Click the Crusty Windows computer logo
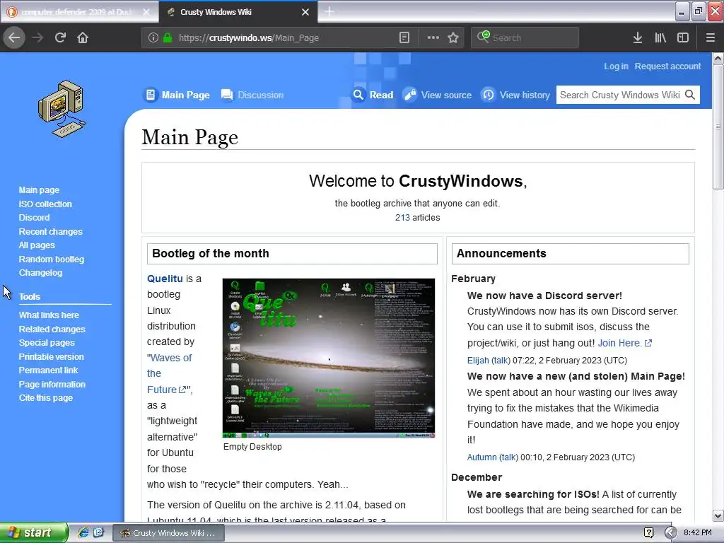The height and width of the screenshot is (543, 724). [x=62, y=109]
